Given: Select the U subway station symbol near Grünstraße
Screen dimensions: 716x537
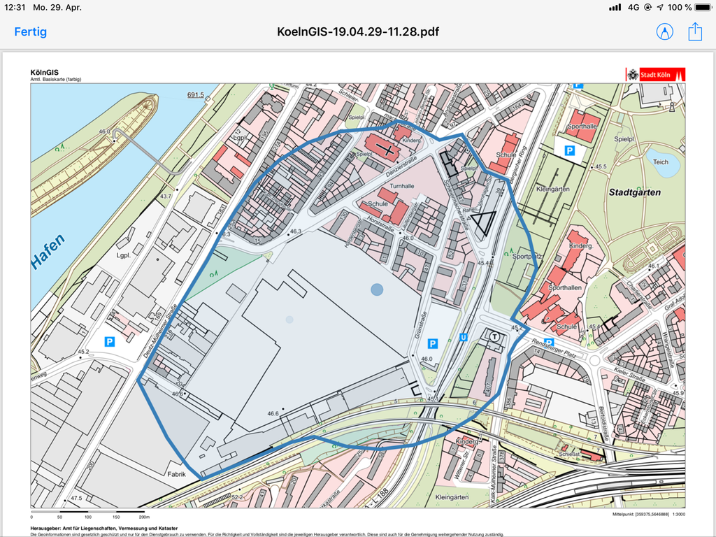Looking at the screenshot, I should 463,338.
